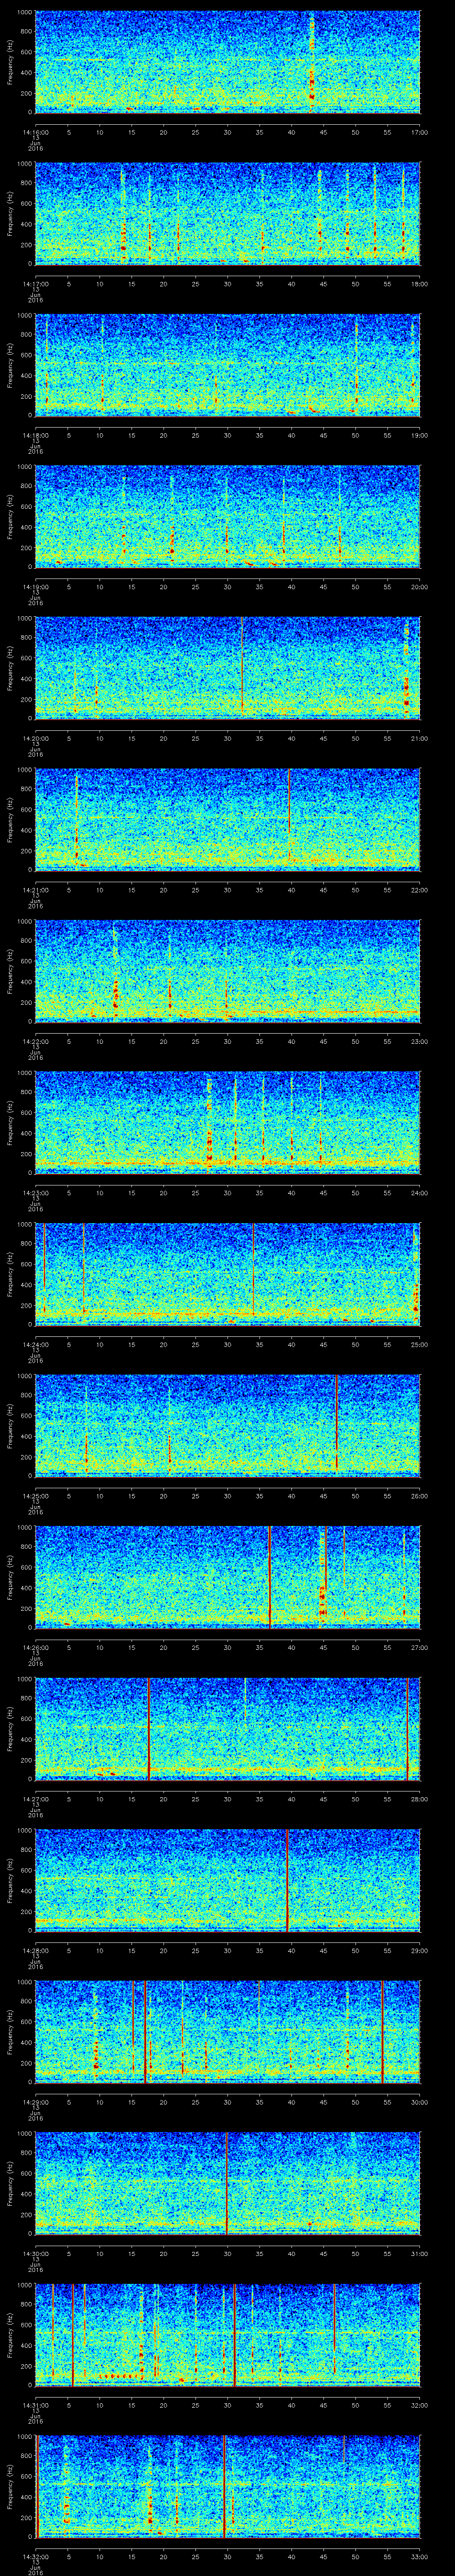
Task: Select the spectrogram panel starting at 14:25:00
Action: pos(227,1425)
